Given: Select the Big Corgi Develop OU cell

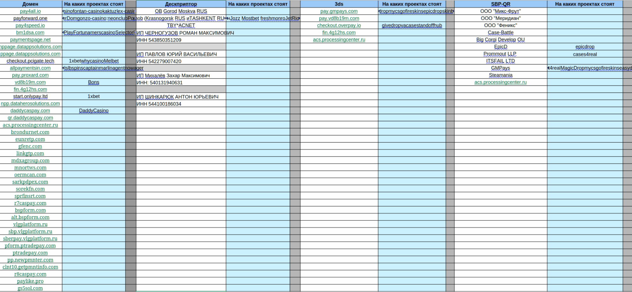Looking at the screenshot, I should (x=500, y=40).
